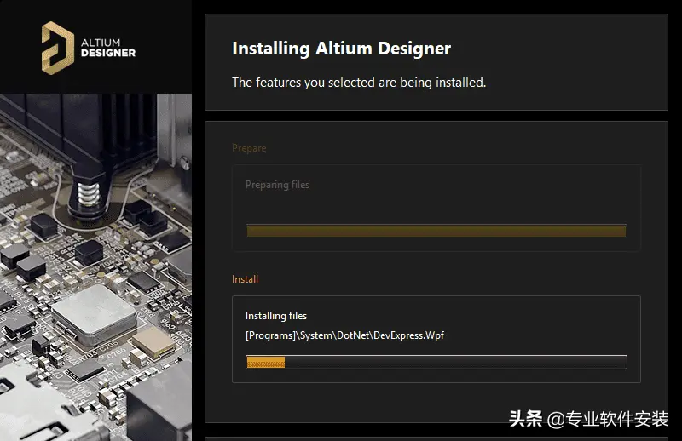Click the 'Prepare' section label
The width and height of the screenshot is (682, 441).
[x=249, y=148]
